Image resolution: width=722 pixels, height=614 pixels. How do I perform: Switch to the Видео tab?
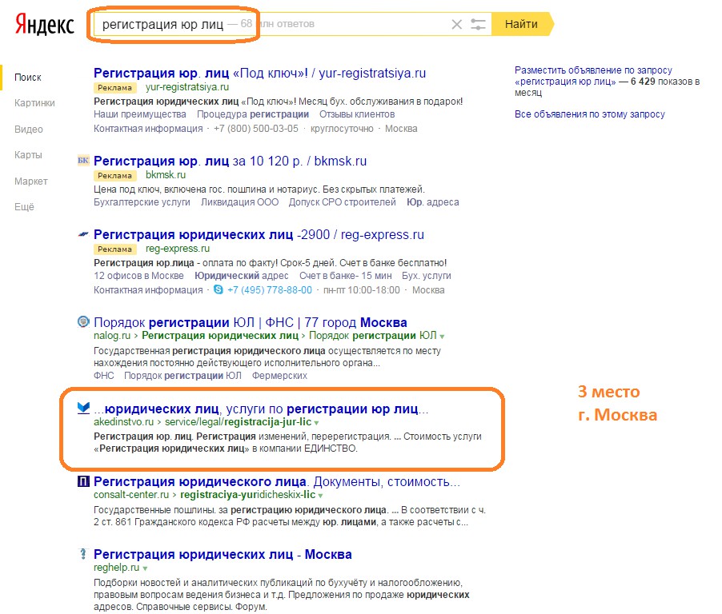[29, 130]
